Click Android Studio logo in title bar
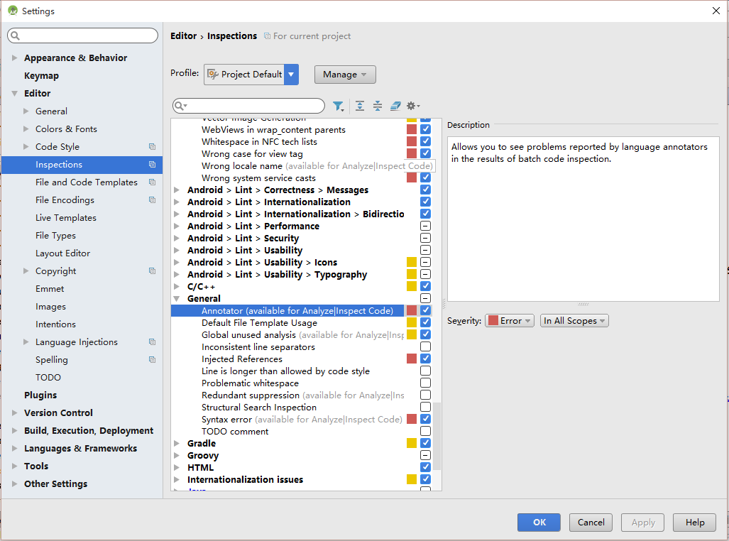The height and width of the screenshot is (541, 729). click(x=13, y=10)
